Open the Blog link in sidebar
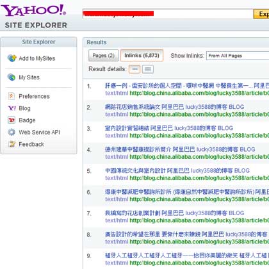 pos(24,108)
